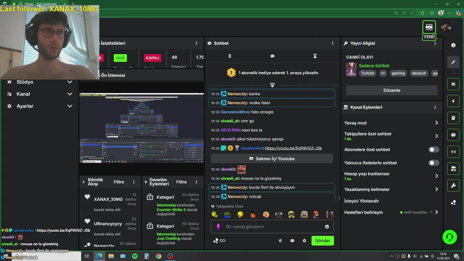
Task: Click the chat panel scrollbar
Action: click(339, 198)
